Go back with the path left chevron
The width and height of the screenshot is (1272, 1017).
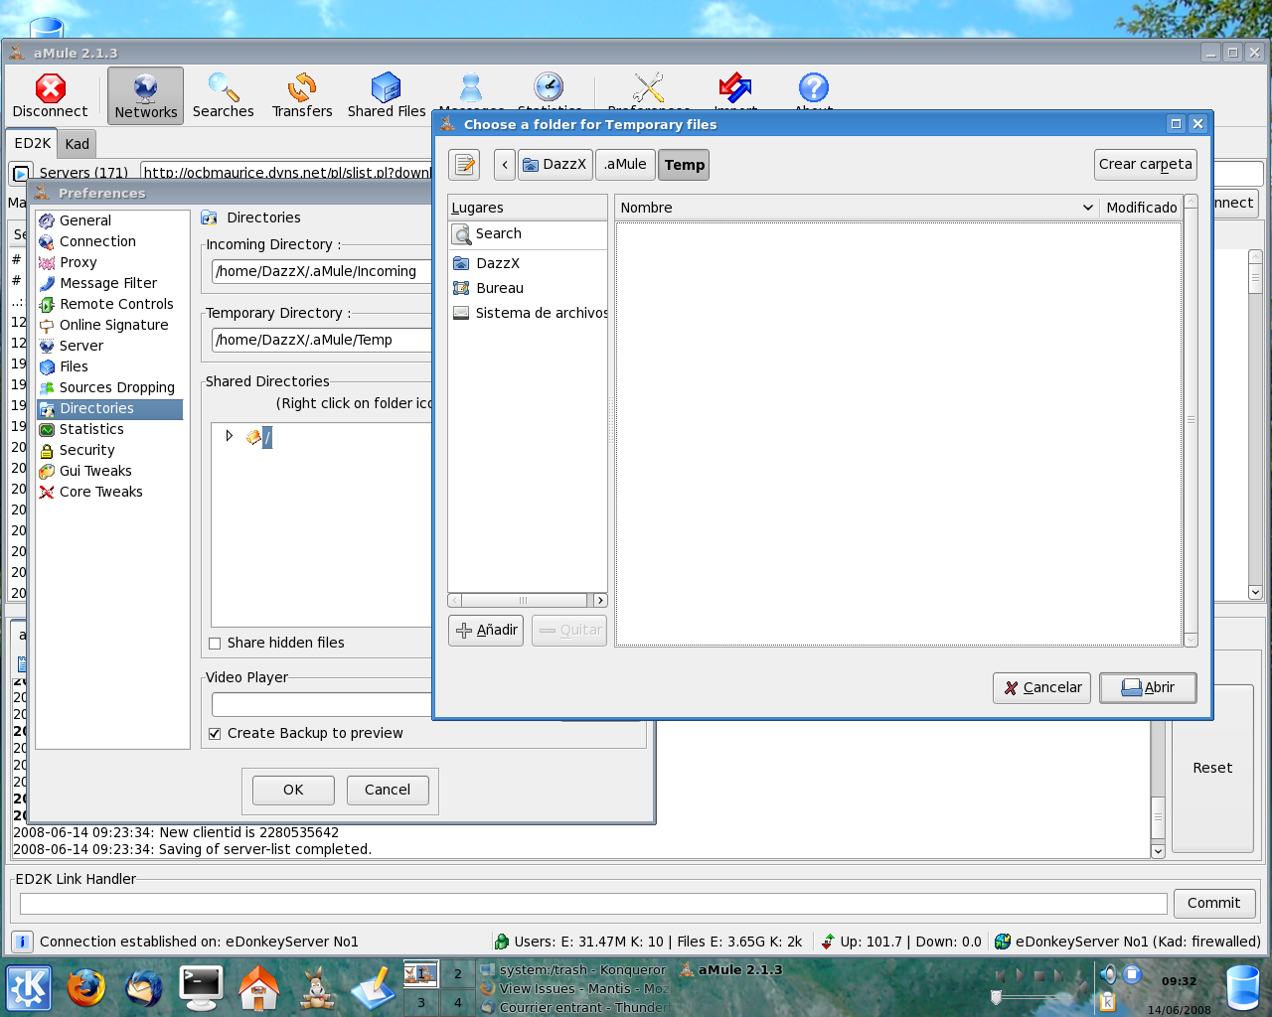505,165
